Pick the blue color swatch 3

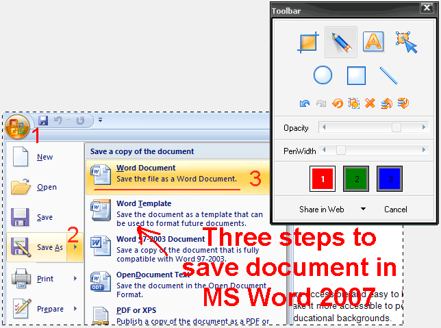(390, 179)
